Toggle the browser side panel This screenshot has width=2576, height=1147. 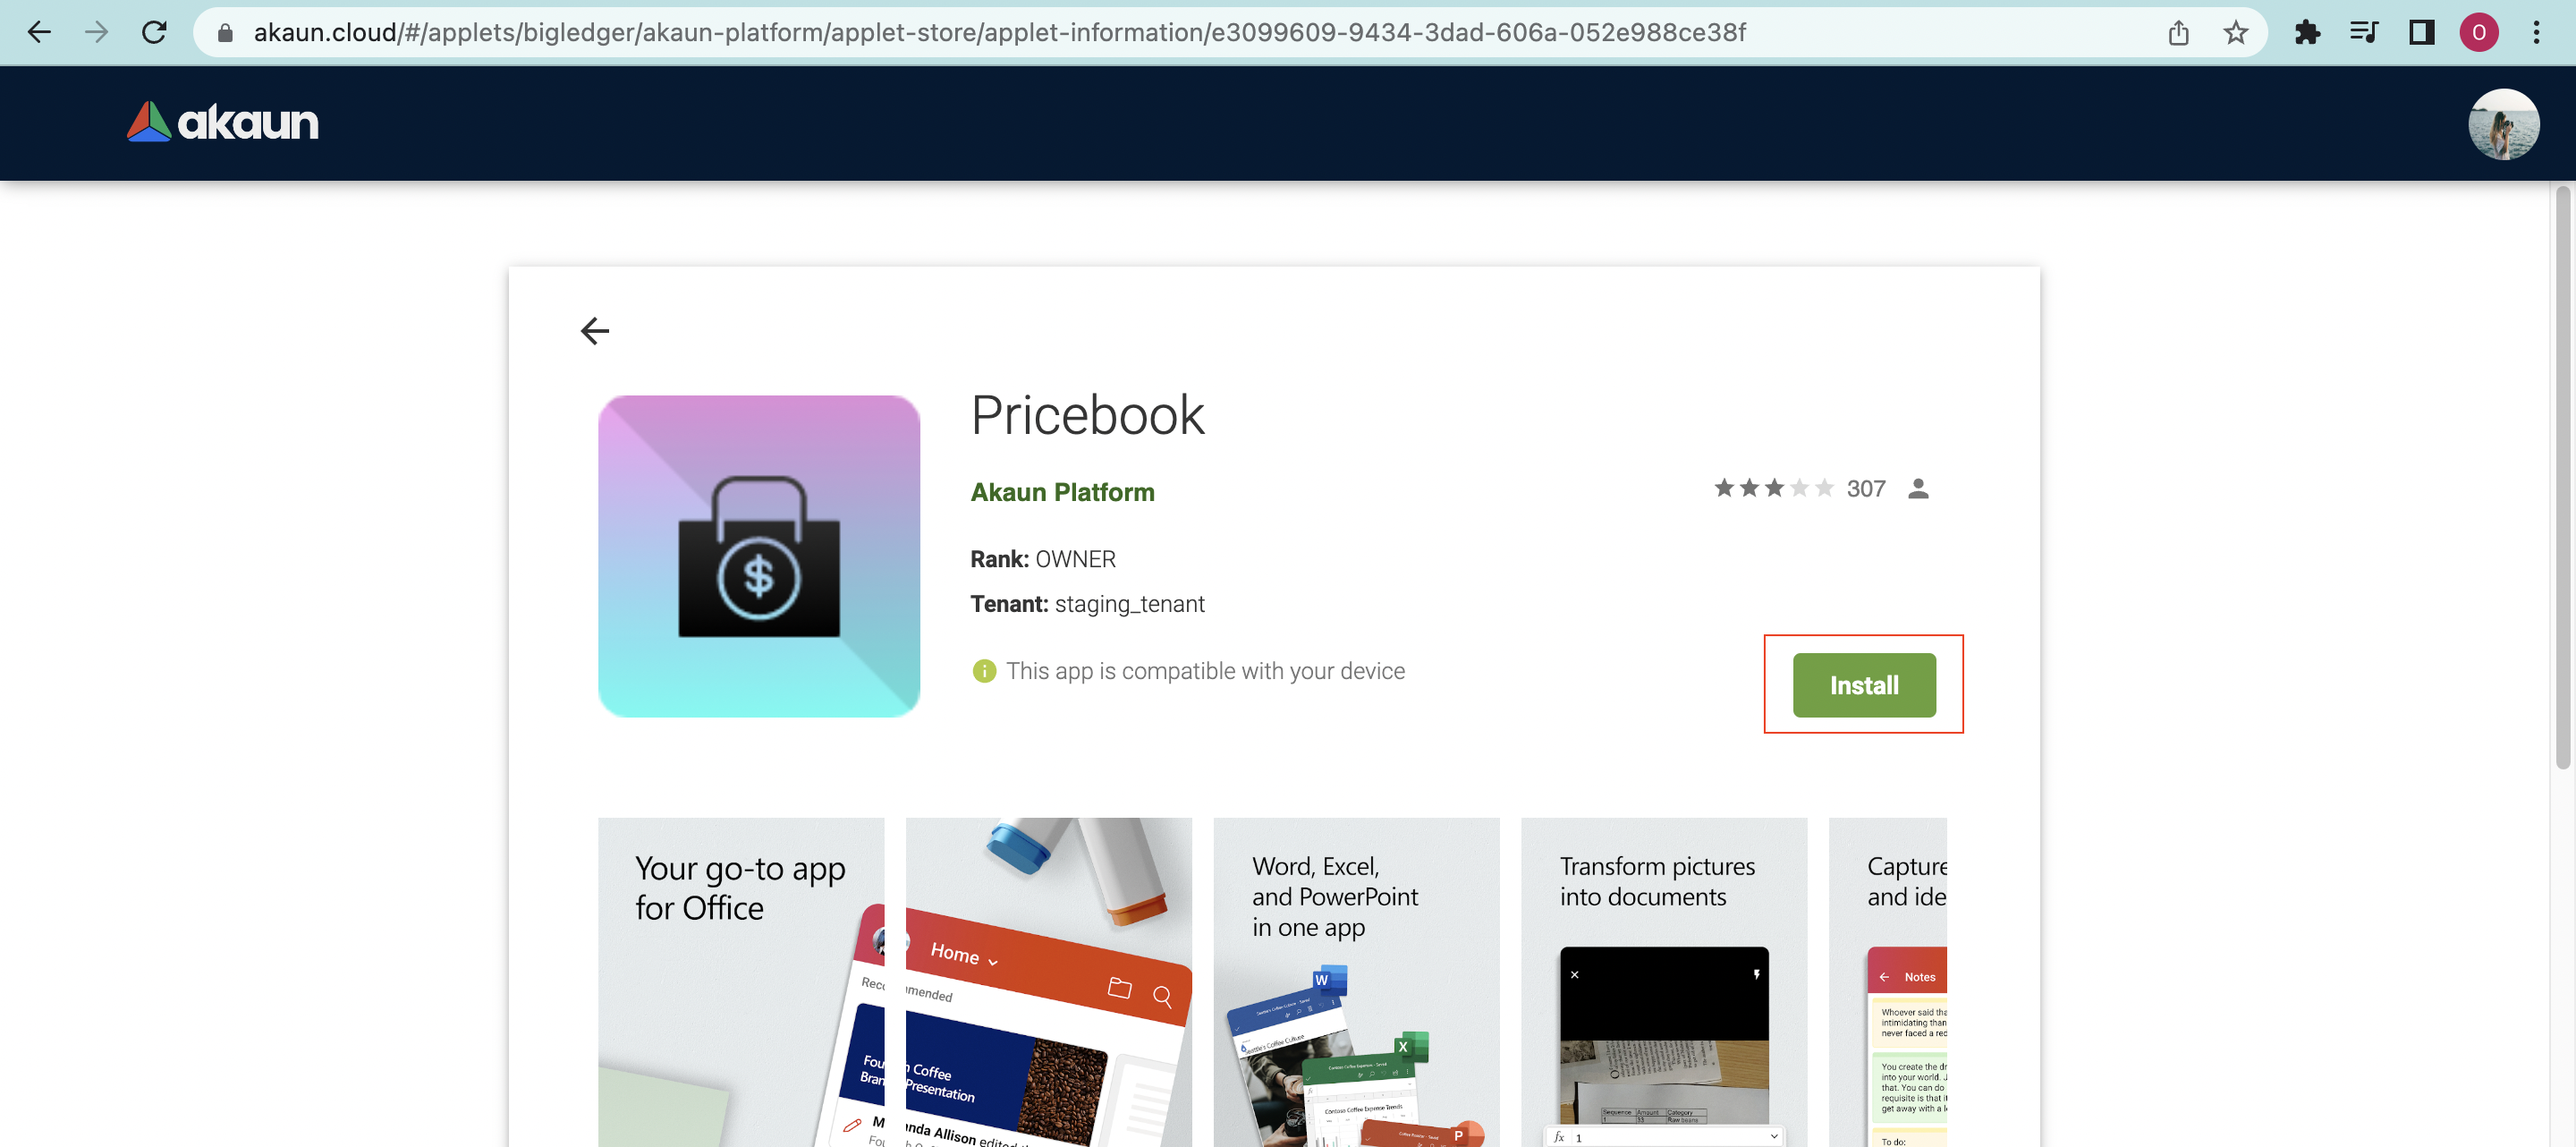pyautogui.click(x=2421, y=33)
